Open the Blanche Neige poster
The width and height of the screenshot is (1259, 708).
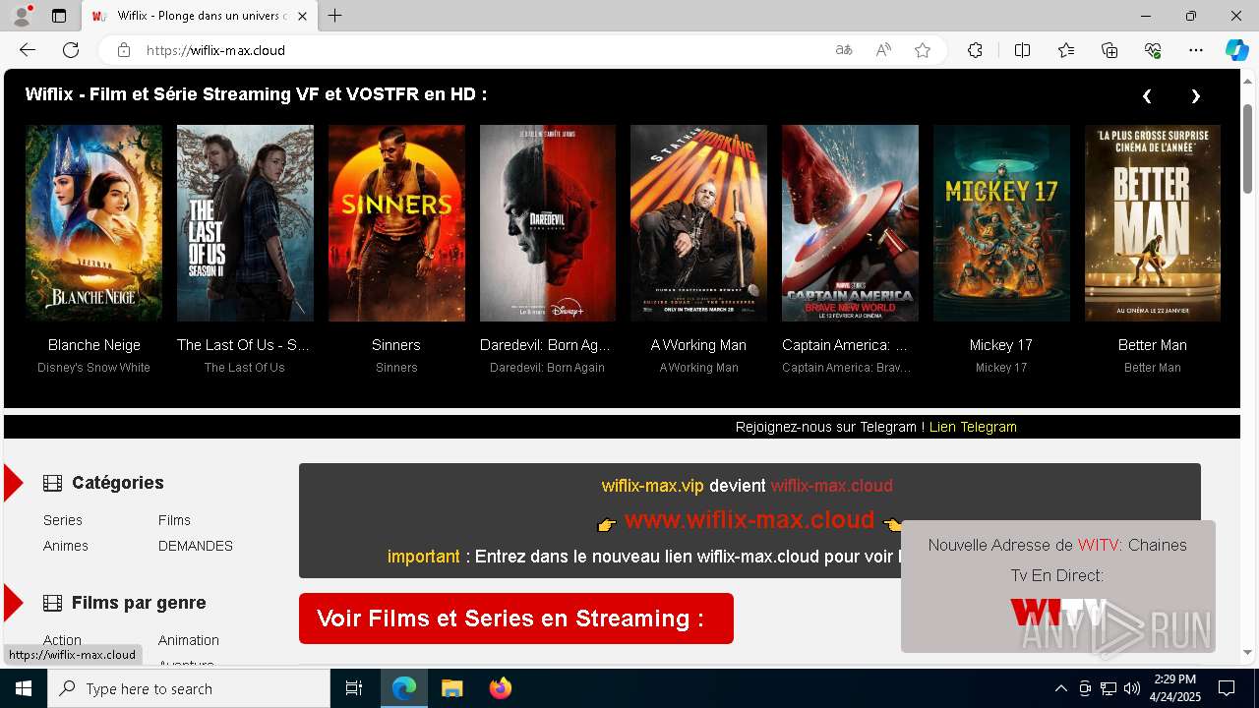point(93,223)
